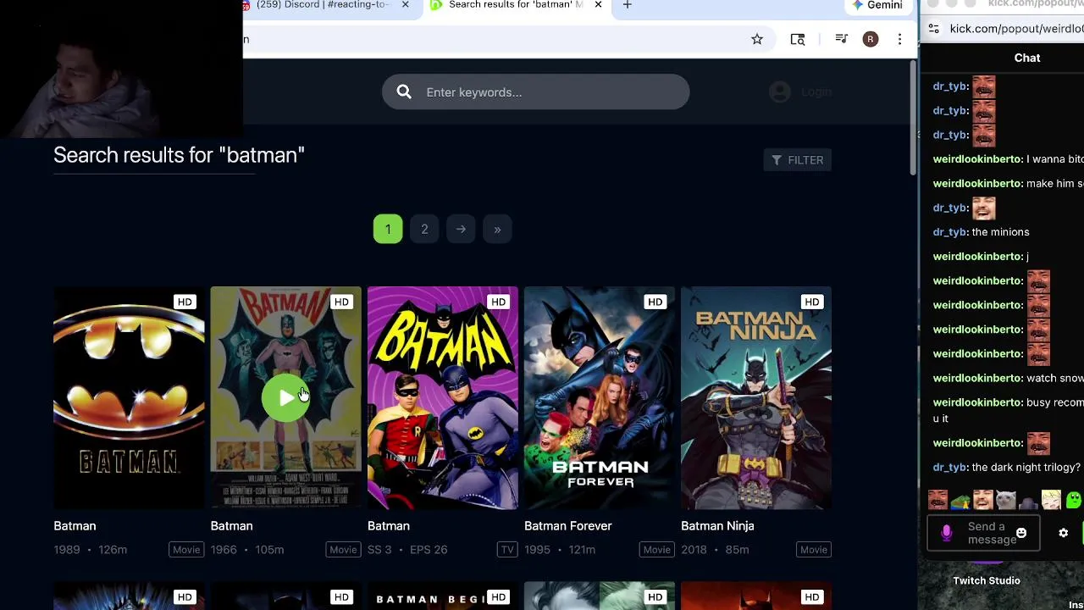Click the Movie badge under Batman Forever

click(x=656, y=550)
